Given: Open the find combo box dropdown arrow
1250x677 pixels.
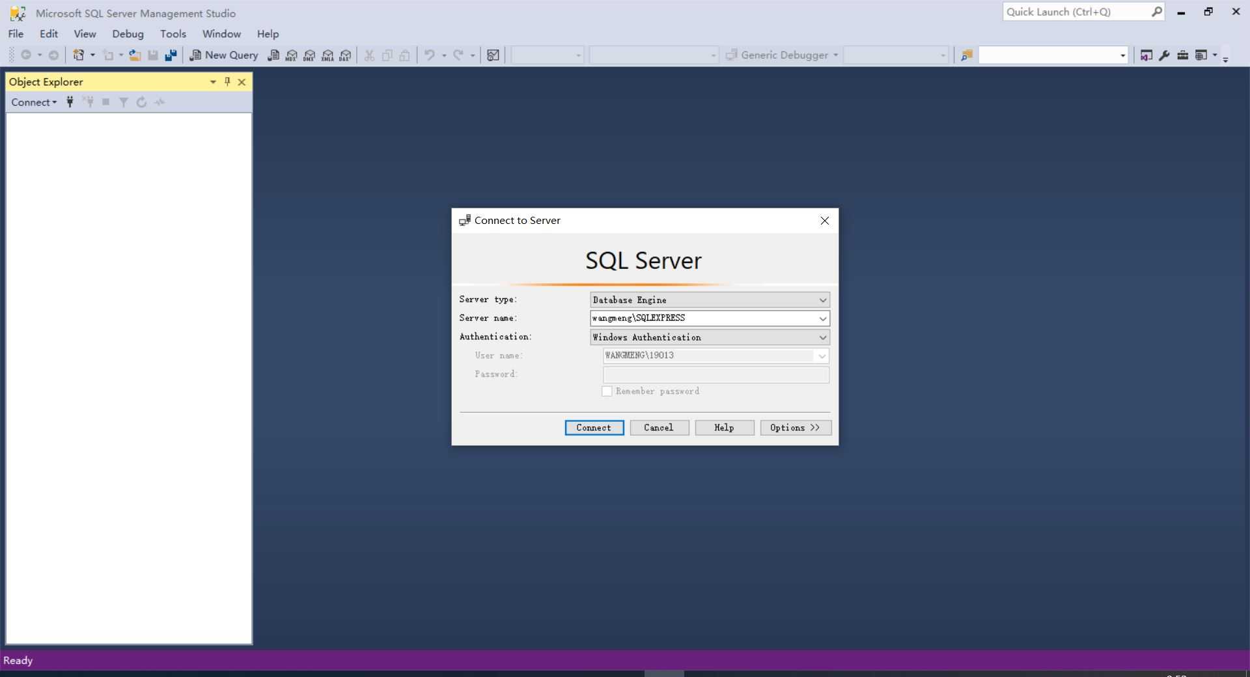Looking at the screenshot, I should [1122, 55].
